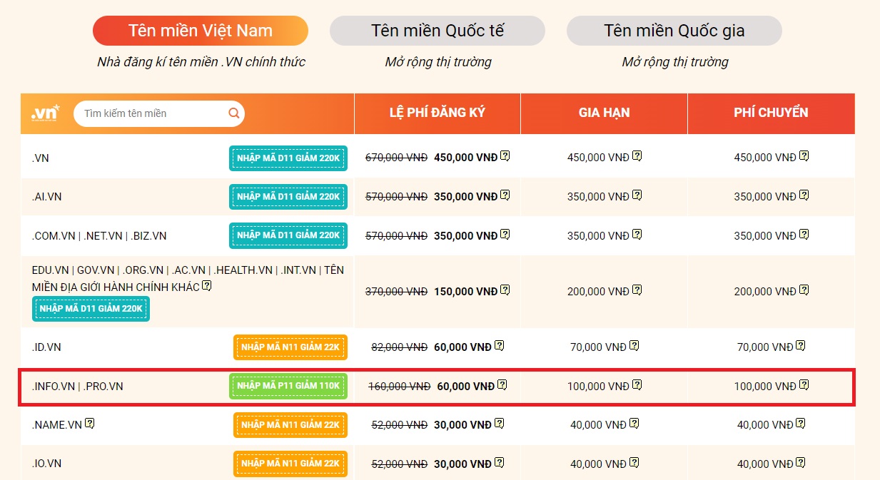Click .AI.VN row's NHẬP MÃ D11 GIẢM 220K badge
This screenshot has width=880, height=480.
[288, 197]
